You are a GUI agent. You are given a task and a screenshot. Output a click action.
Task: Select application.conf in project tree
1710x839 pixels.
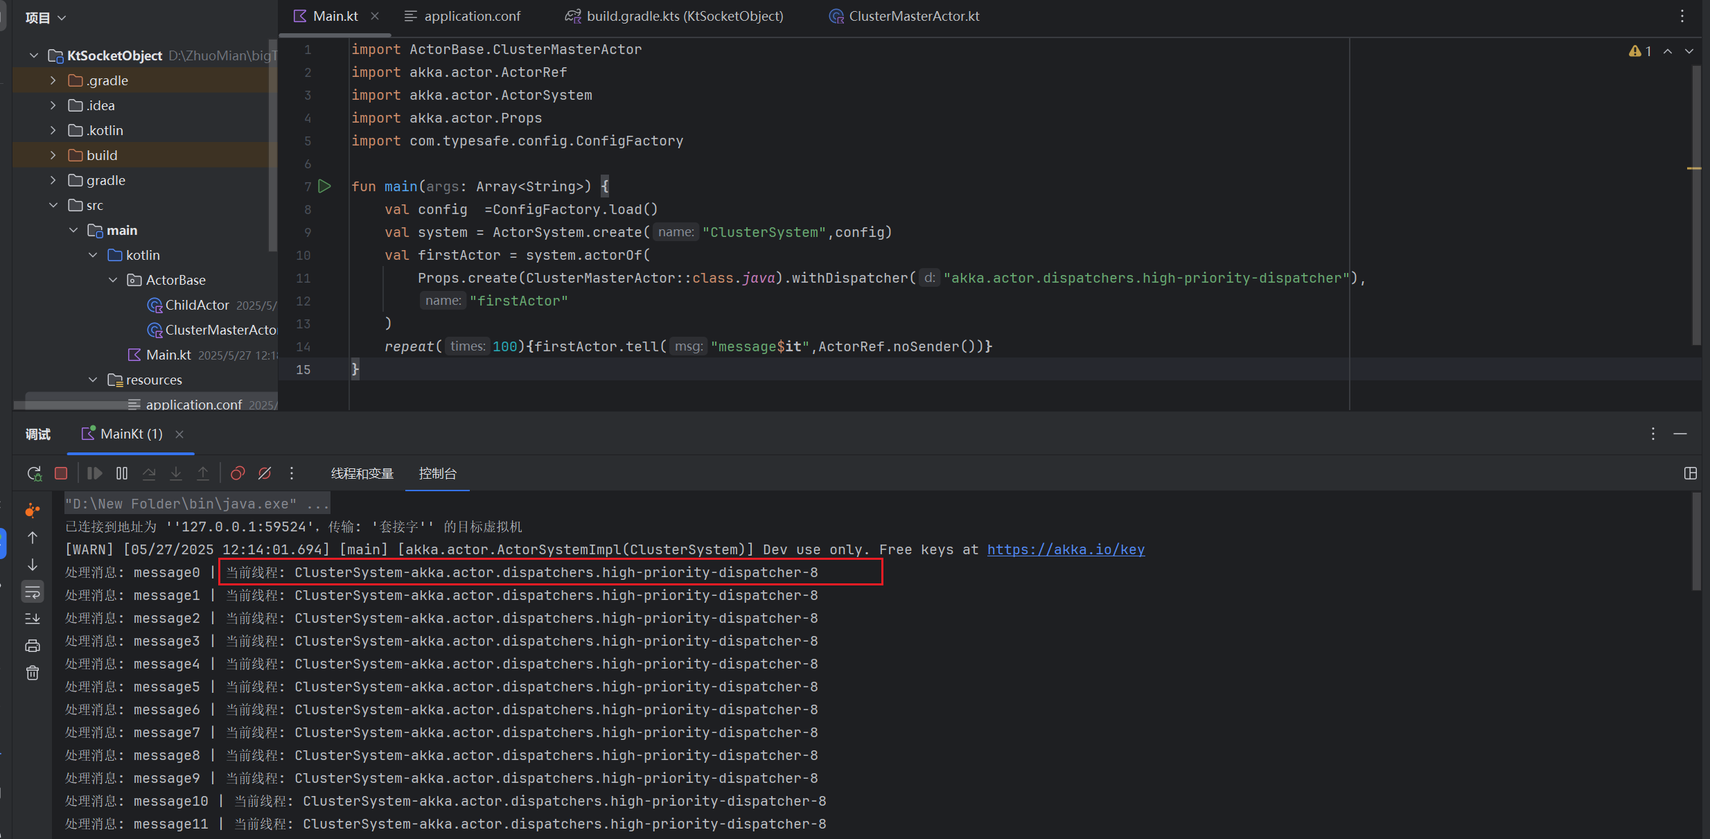coord(193,405)
